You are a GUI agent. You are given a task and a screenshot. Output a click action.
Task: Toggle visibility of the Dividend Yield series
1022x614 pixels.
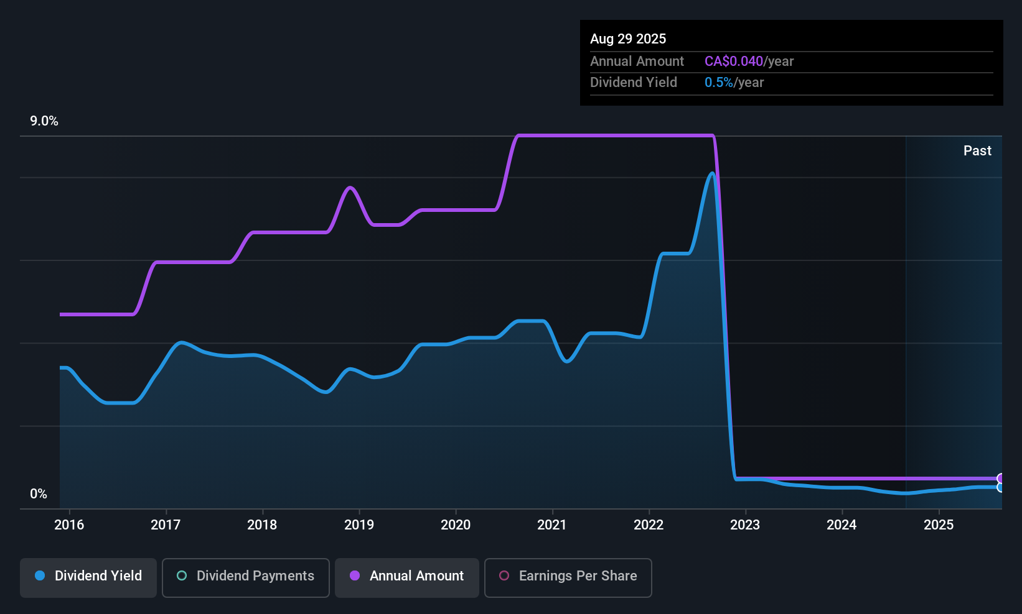point(88,576)
